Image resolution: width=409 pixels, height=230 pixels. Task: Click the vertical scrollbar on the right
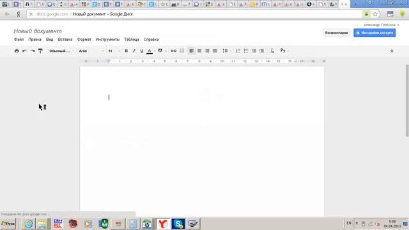[407, 100]
